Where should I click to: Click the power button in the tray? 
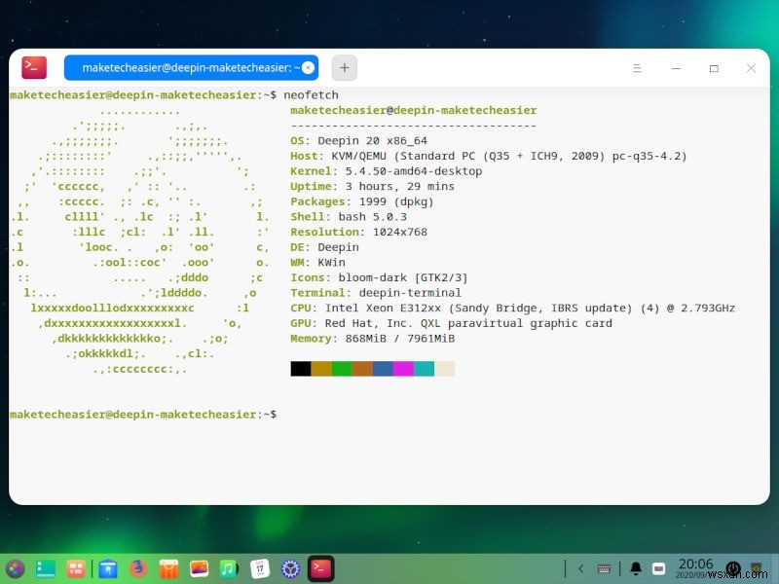coord(732,567)
